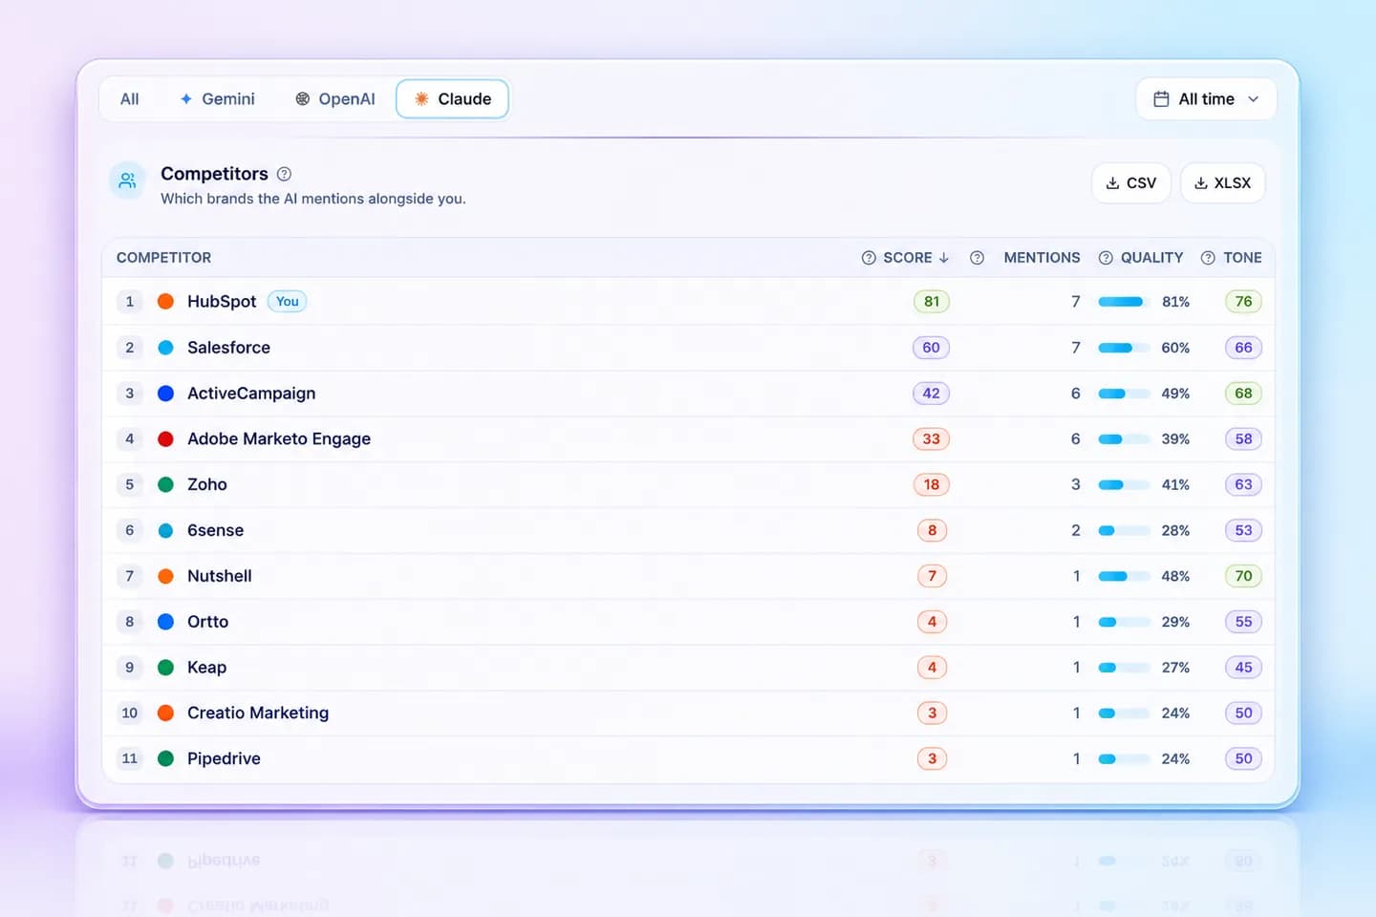Viewport: 1376px width, 917px height.
Task: Click the Ortto competitor name
Action: (207, 622)
